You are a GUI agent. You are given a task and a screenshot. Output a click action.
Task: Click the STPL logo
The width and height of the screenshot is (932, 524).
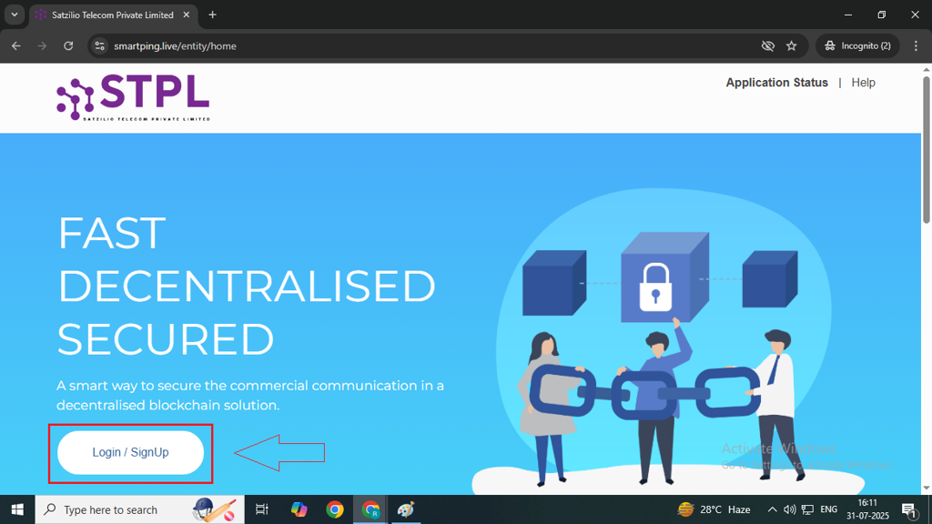[133, 97]
